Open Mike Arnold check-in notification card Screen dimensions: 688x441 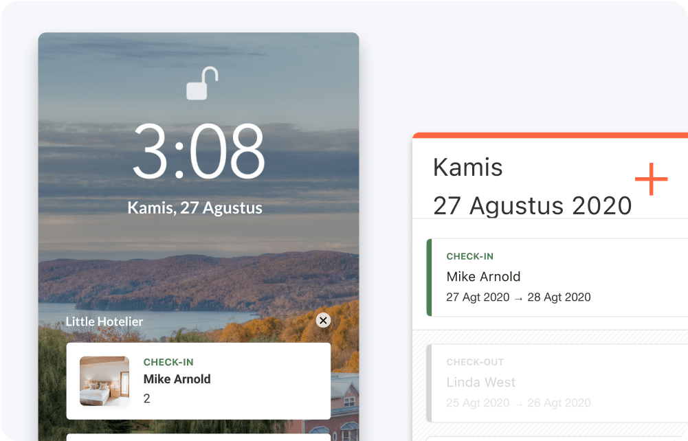tap(199, 381)
